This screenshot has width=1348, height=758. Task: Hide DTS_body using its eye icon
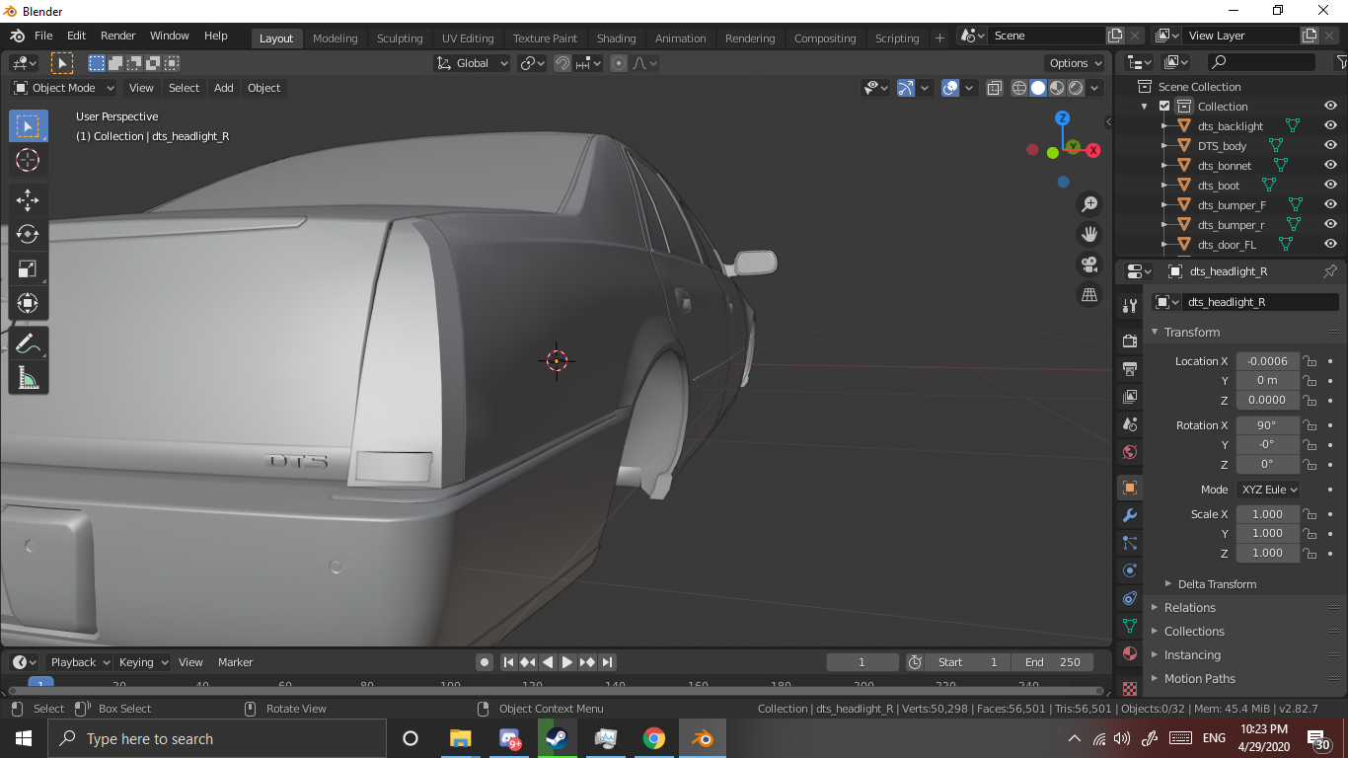(1330, 145)
